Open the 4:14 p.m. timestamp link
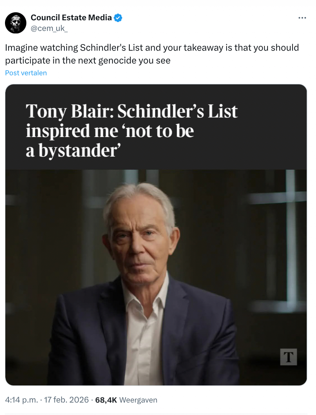Image resolution: width=316 pixels, height=415 pixels. (21, 400)
